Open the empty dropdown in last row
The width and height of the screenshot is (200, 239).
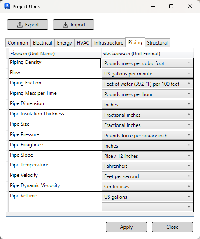147,207
